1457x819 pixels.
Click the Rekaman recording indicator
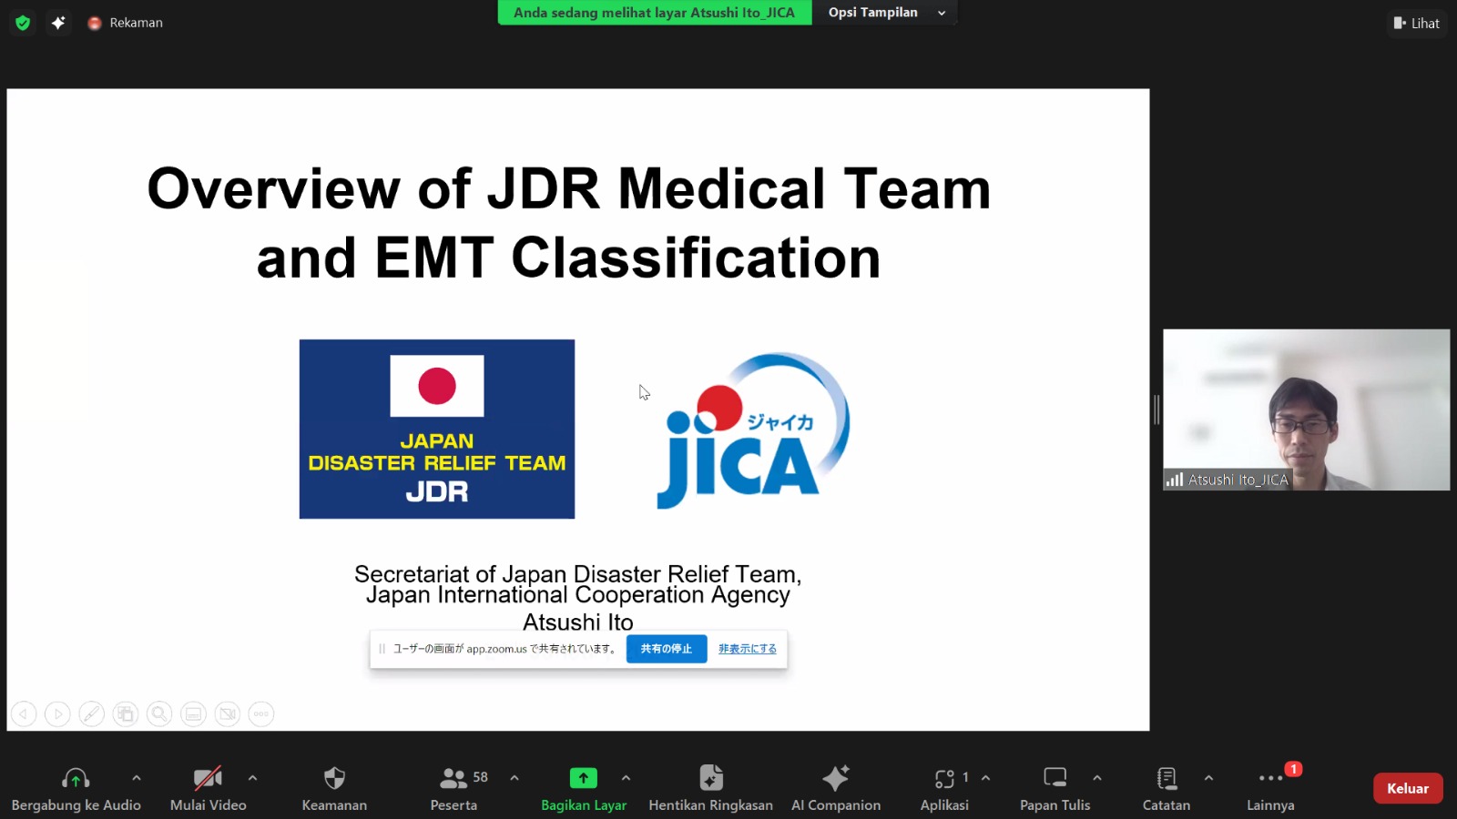coord(125,23)
